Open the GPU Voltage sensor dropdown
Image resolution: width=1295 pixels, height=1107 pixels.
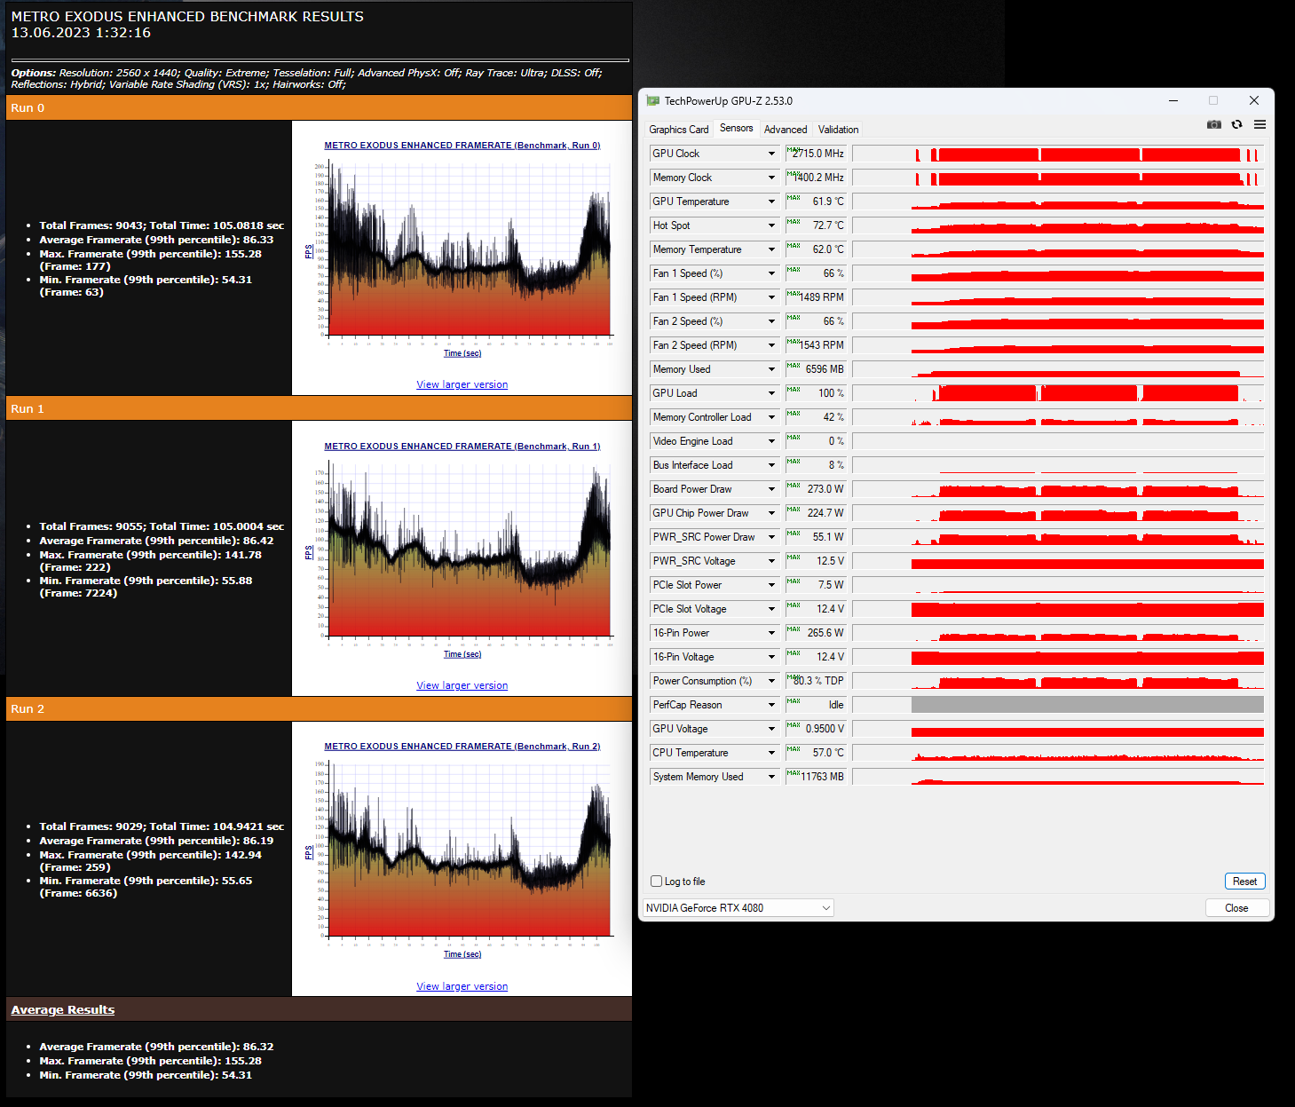click(771, 729)
